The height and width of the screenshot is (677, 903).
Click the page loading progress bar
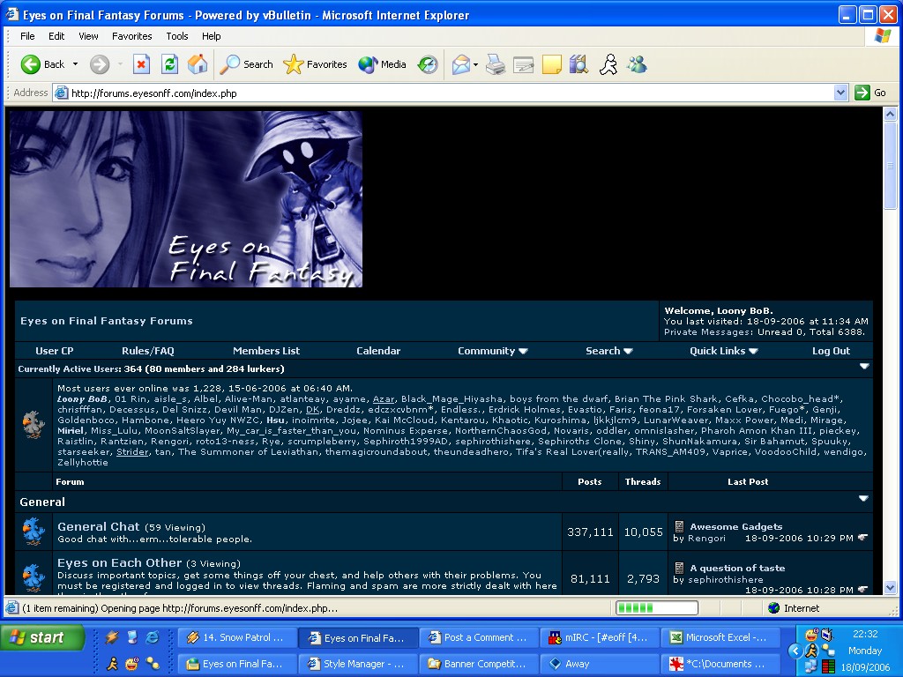coord(656,608)
